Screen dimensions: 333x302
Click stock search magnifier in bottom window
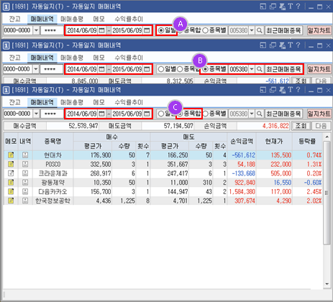pos(259,114)
